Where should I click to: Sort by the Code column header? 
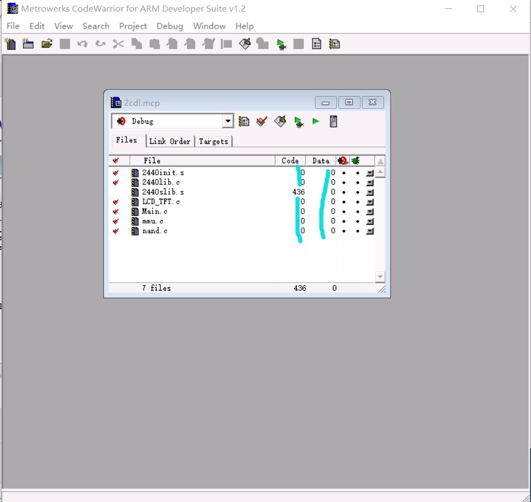(290, 161)
